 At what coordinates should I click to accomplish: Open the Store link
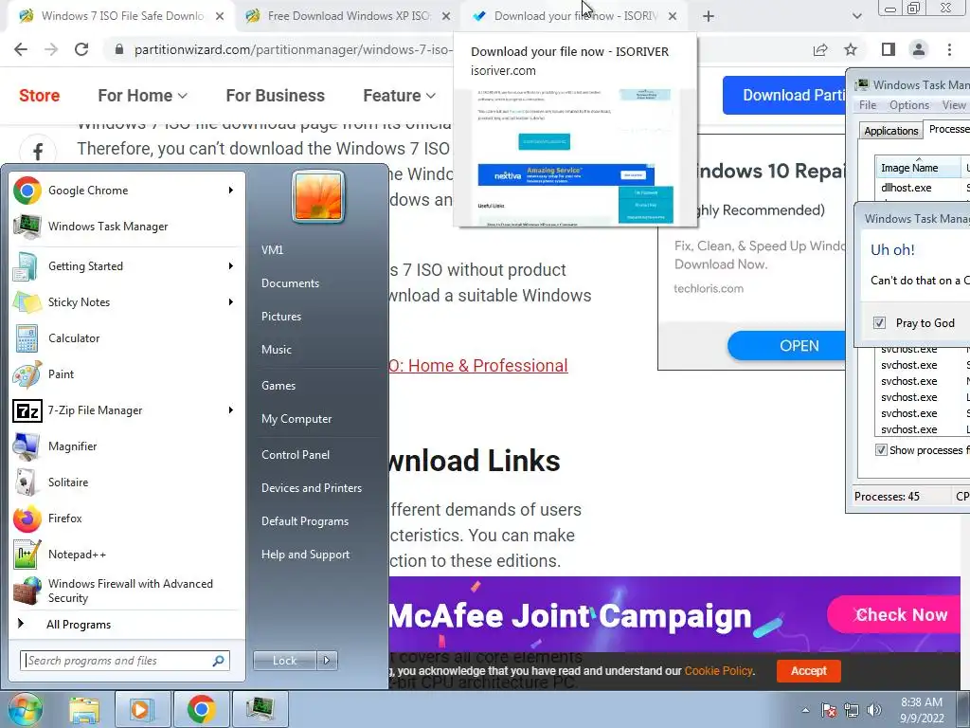tap(39, 96)
